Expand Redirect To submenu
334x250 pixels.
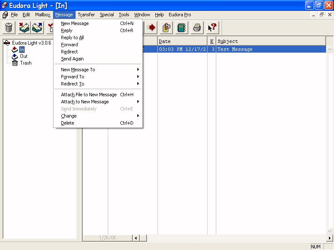[x=98, y=84]
